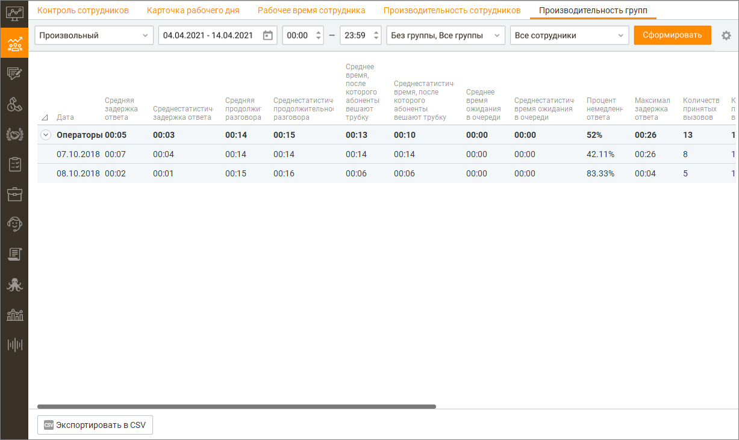Open the bar chart statistics sidebar icon

click(x=14, y=314)
